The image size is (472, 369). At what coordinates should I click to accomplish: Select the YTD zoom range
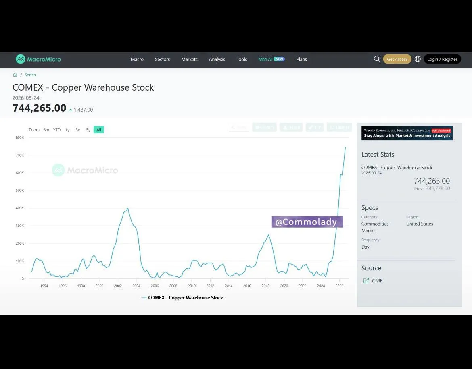[x=57, y=130]
